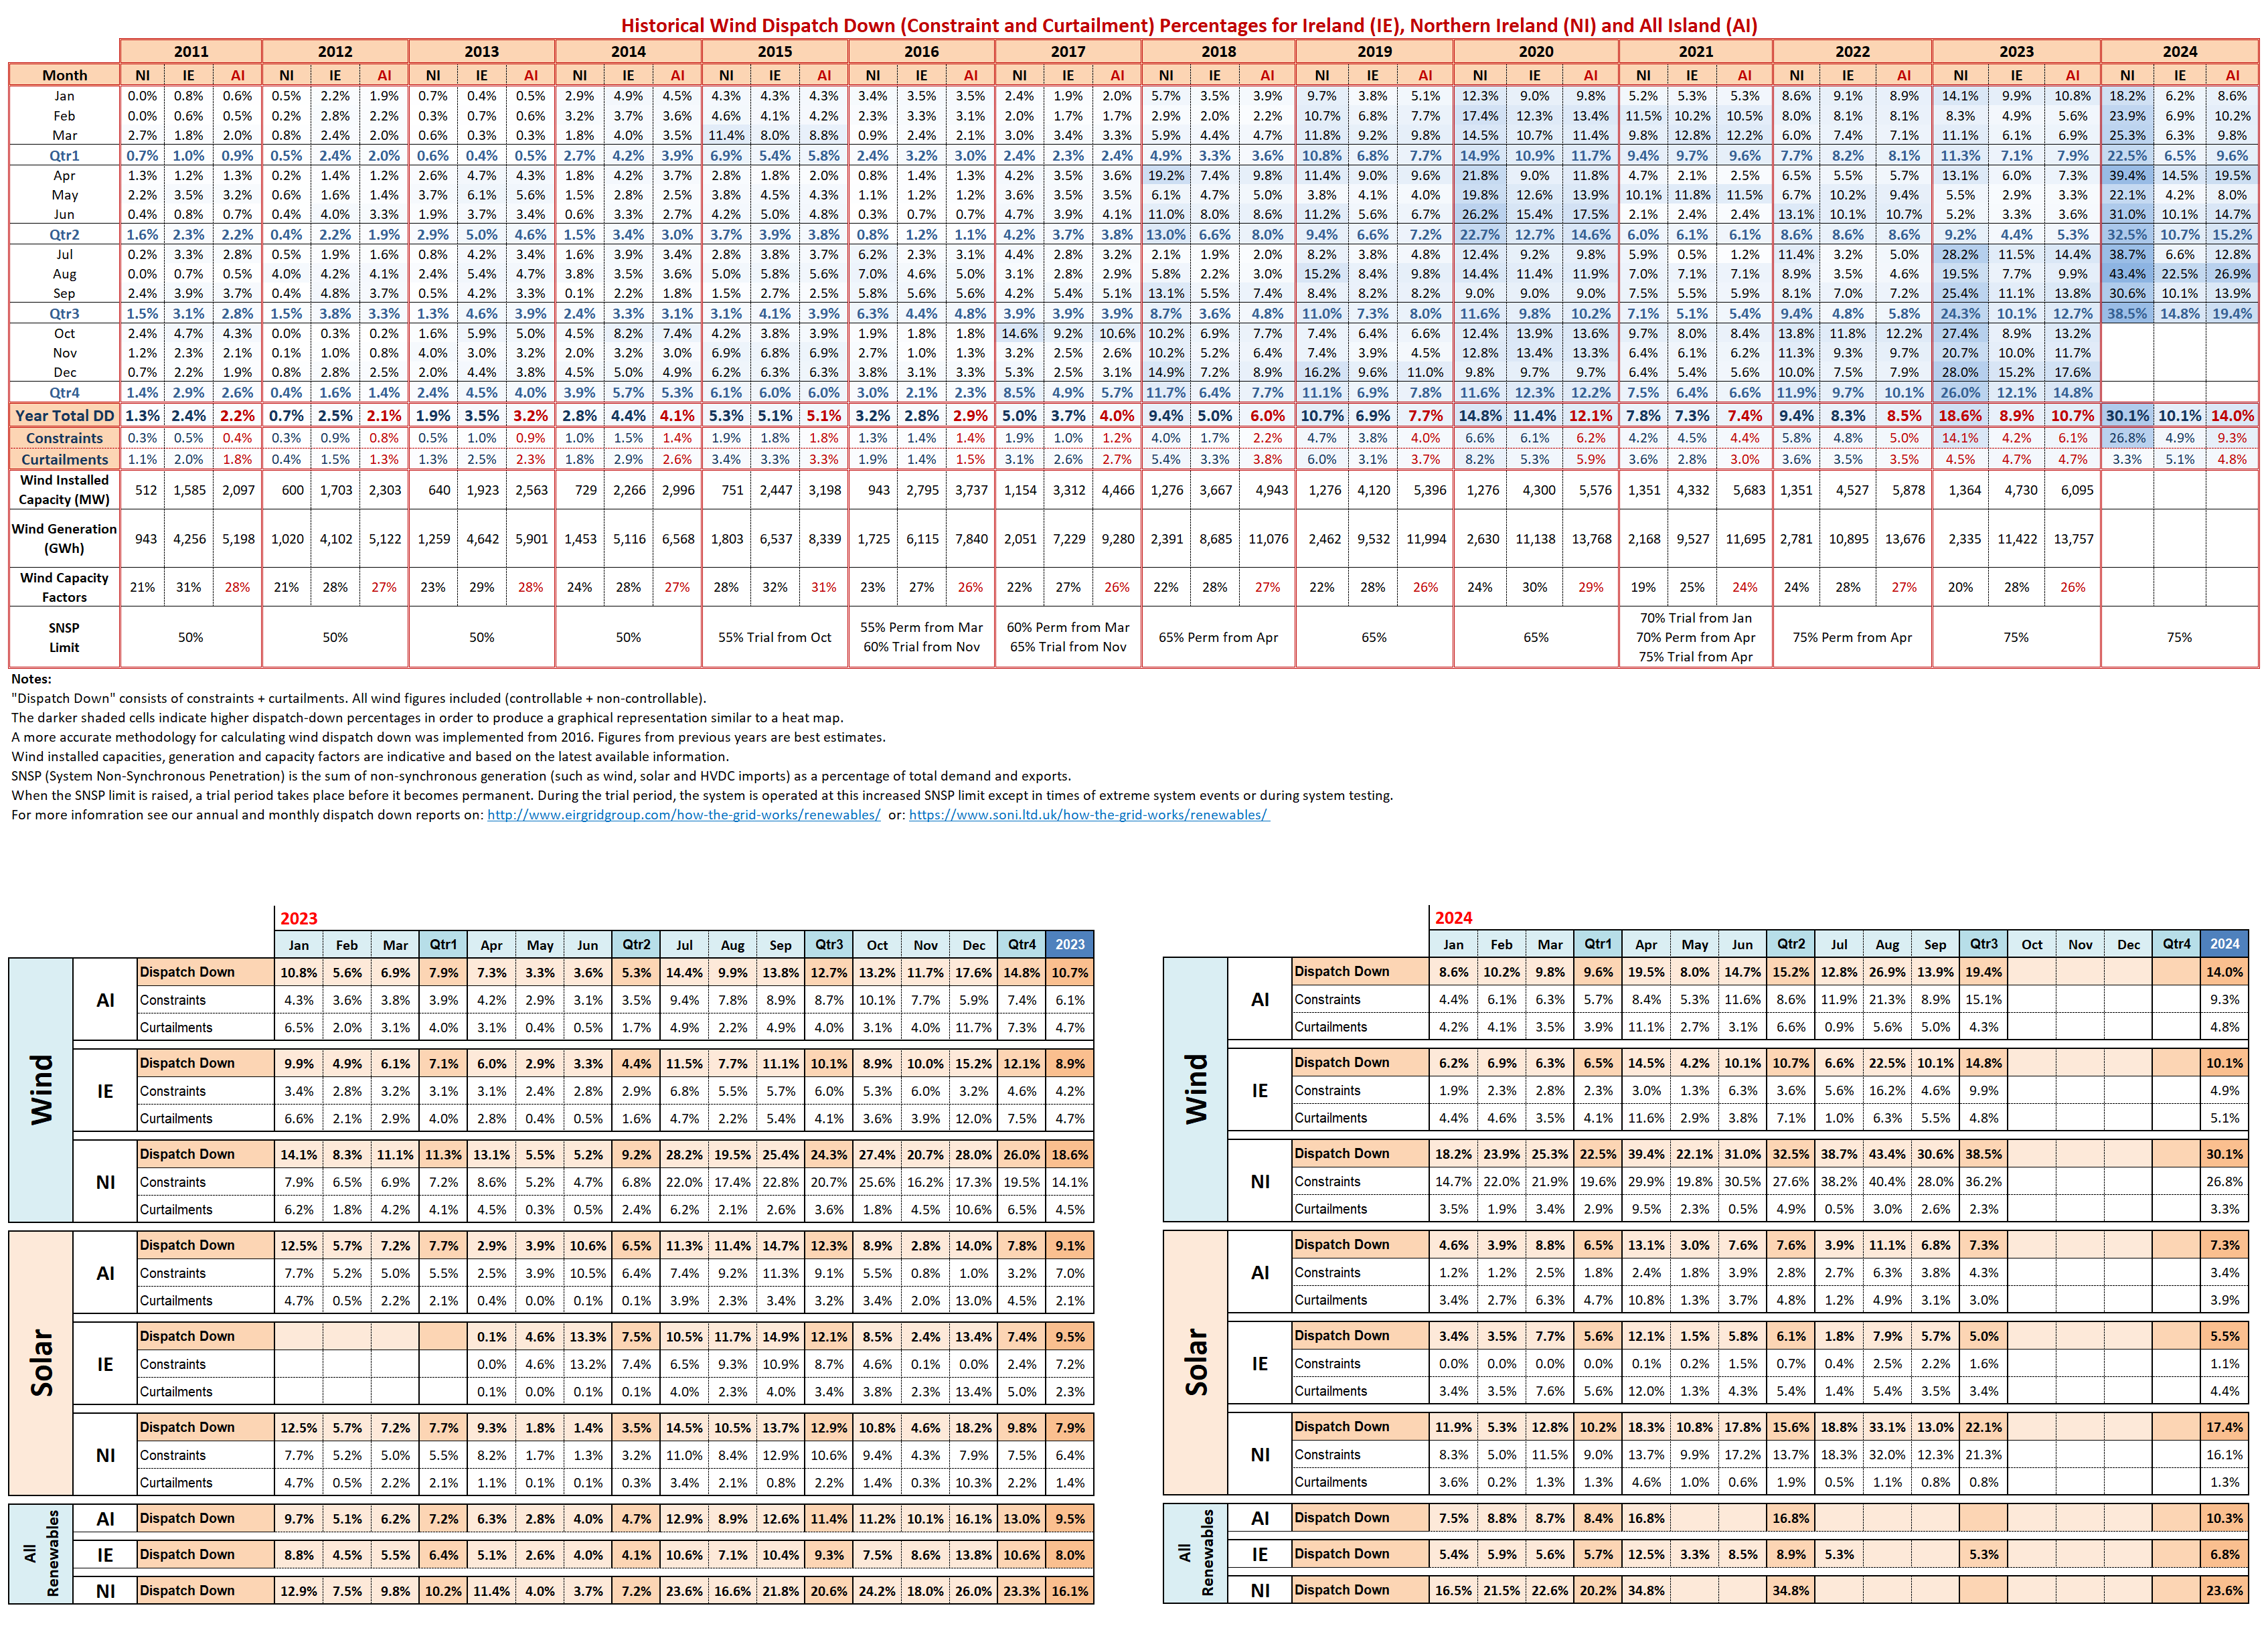Click the Curtailments row label in main table
The width and height of the screenshot is (2268, 1628).
pyautogui.click(x=64, y=459)
